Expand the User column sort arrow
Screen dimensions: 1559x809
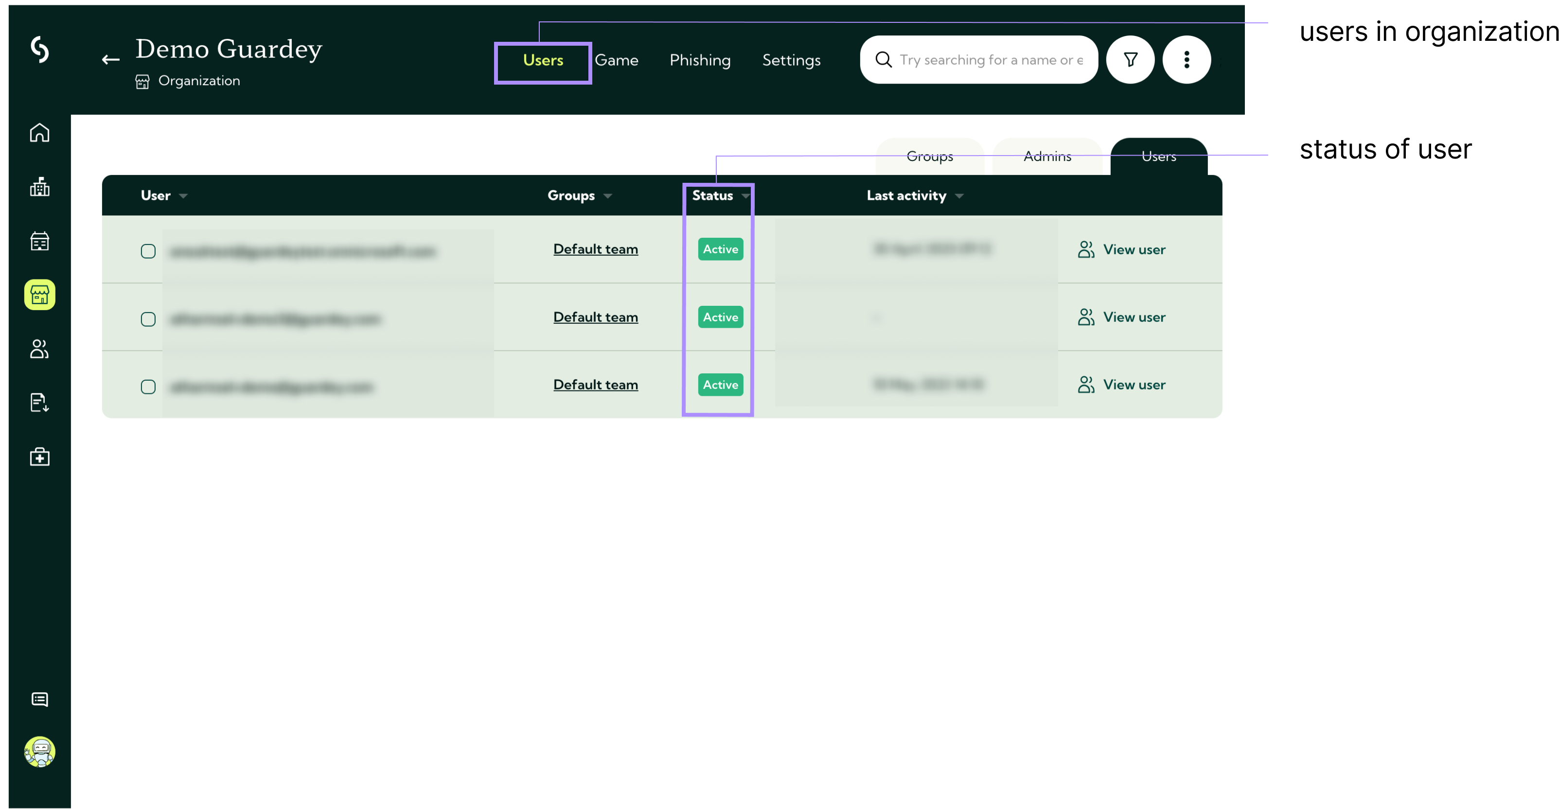183,196
